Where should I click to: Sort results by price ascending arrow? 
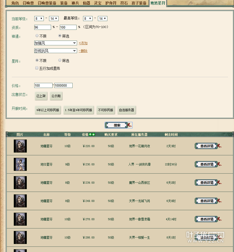point(90,135)
